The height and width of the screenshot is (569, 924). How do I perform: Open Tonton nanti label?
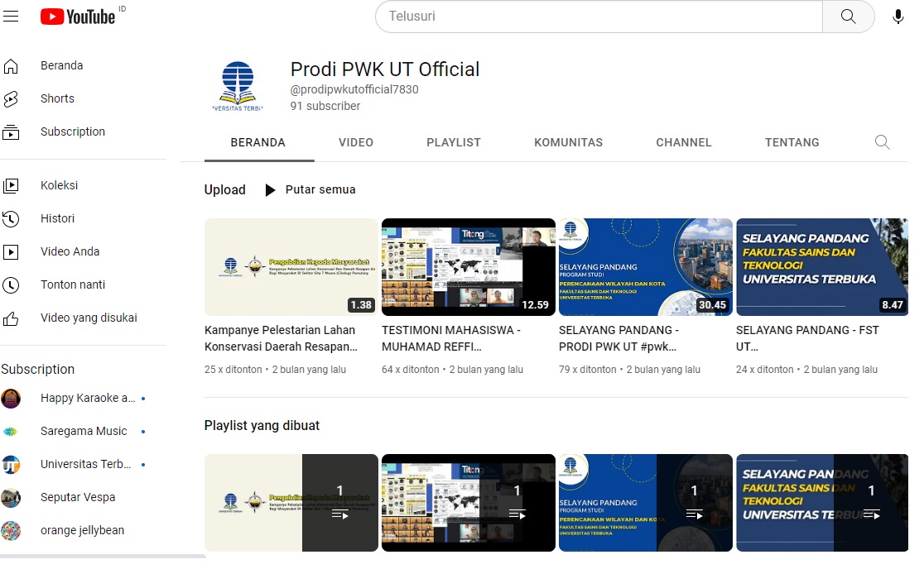[x=73, y=284]
